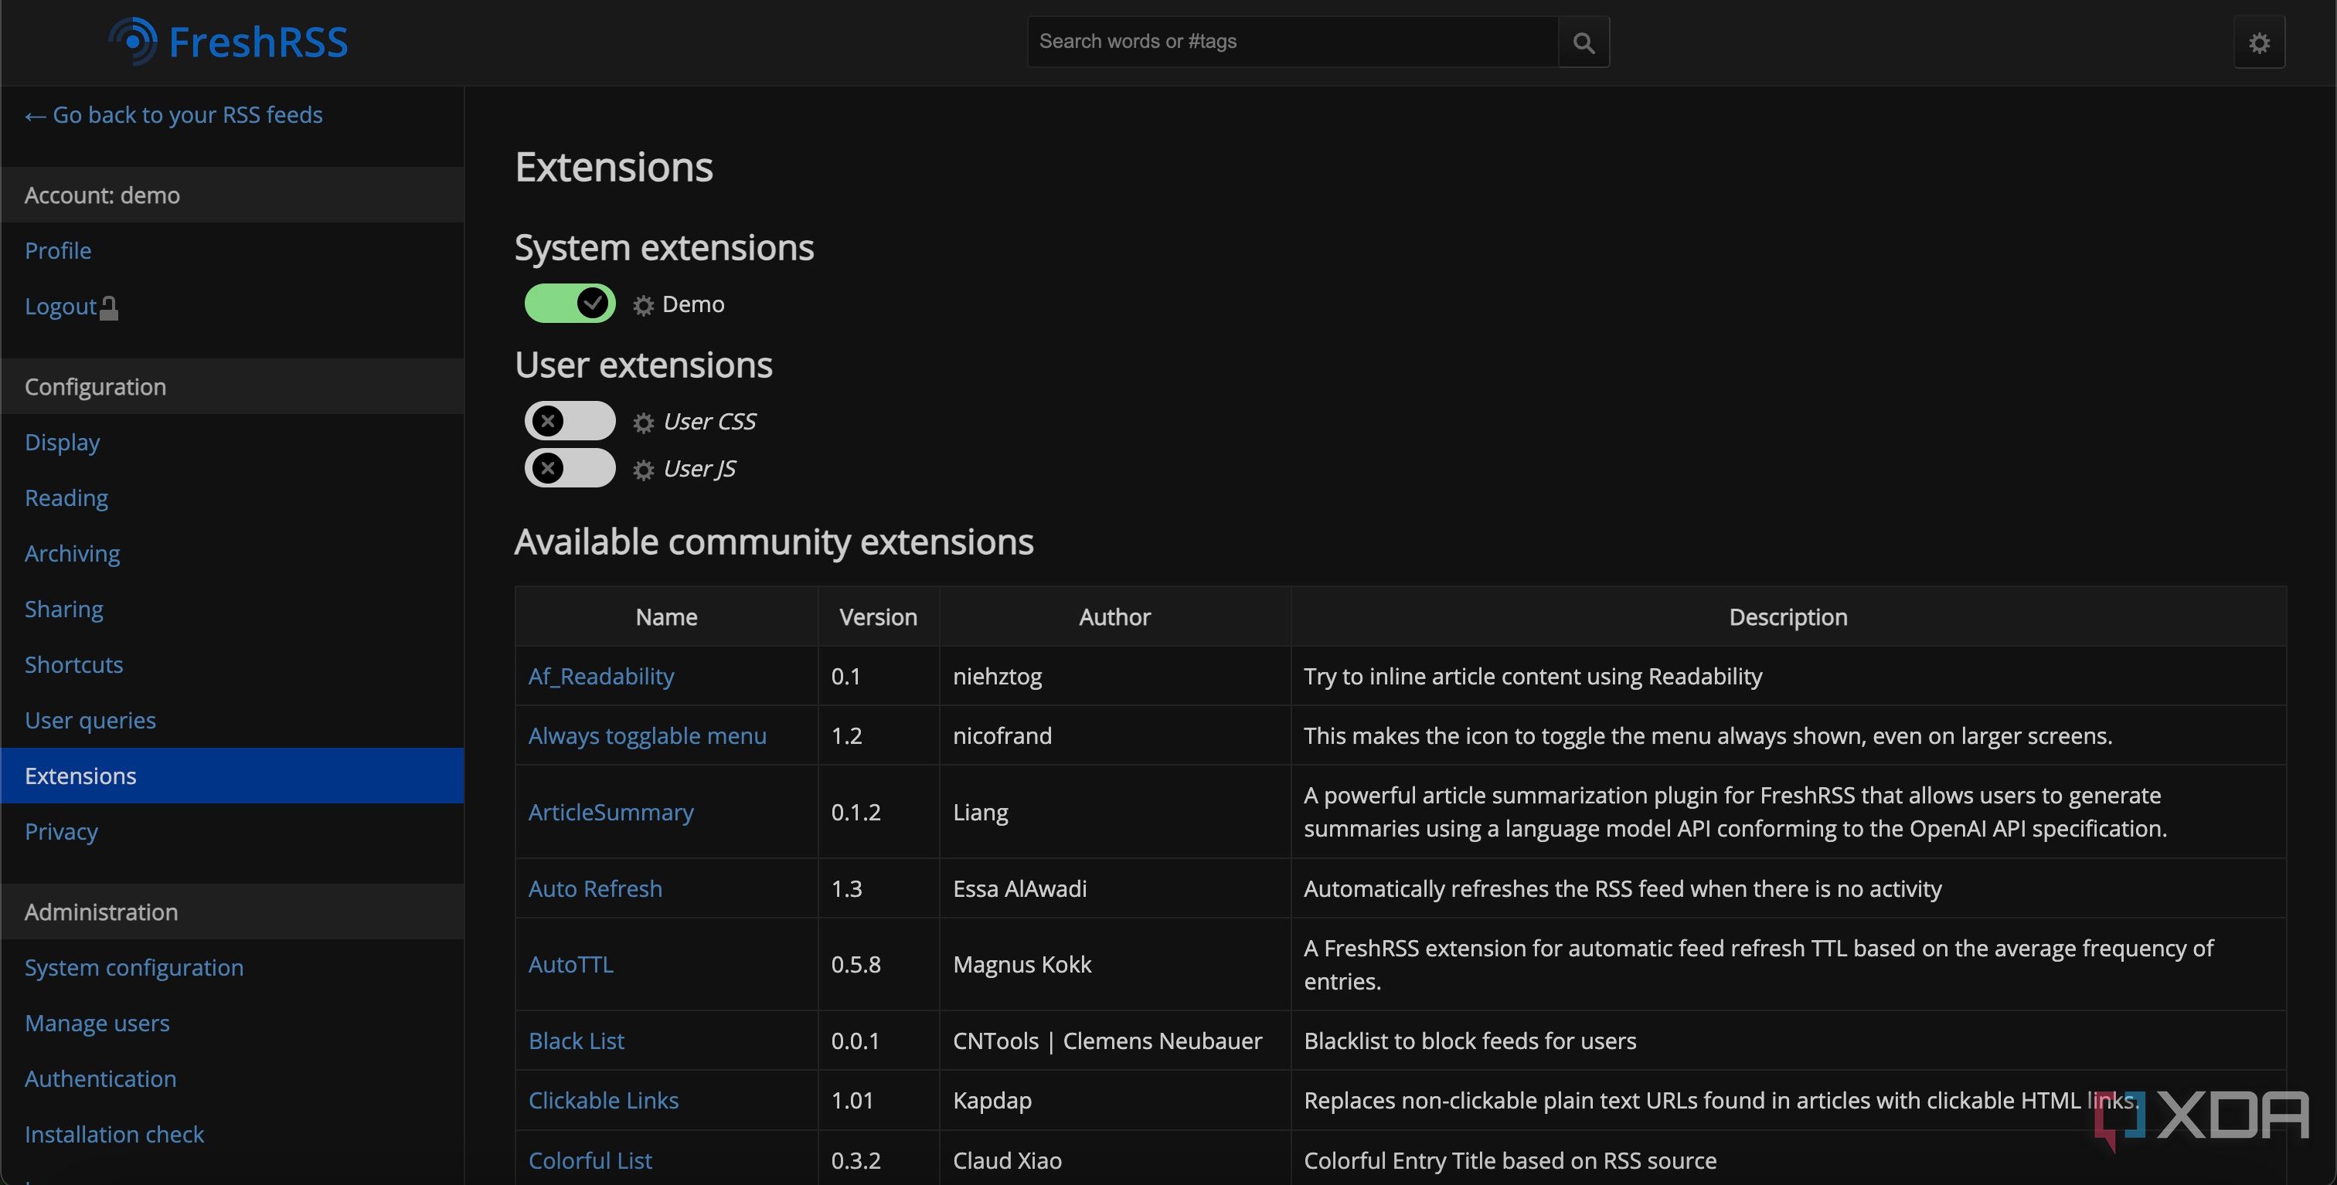Image resolution: width=2337 pixels, height=1185 pixels.
Task: Disable the Demo system extension toggle
Action: point(570,304)
